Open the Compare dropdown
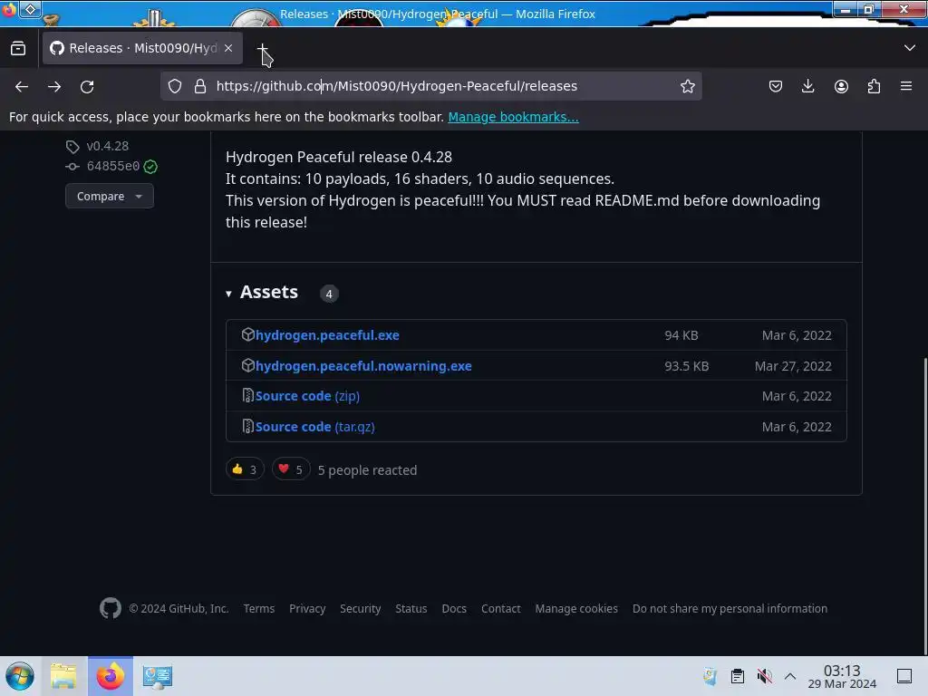This screenshot has width=928, height=696. tap(110, 196)
